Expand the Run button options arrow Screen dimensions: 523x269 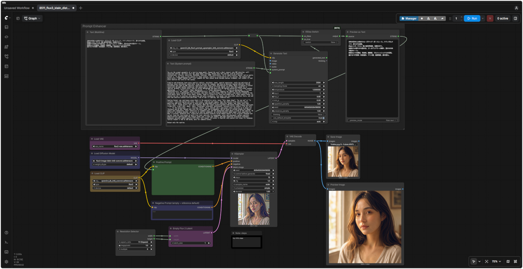(x=483, y=18)
